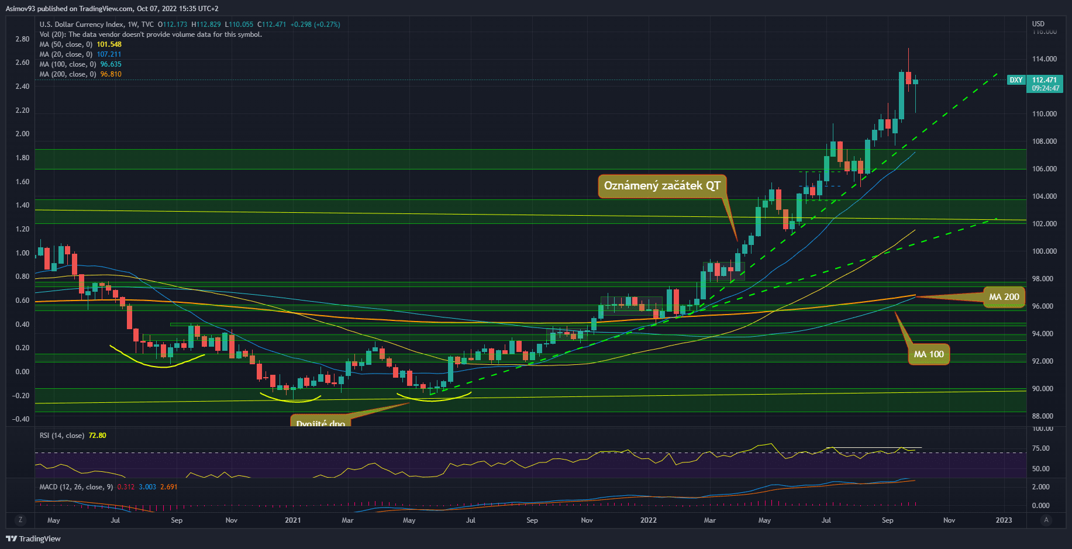Click the A auto-scale button

[1046, 520]
